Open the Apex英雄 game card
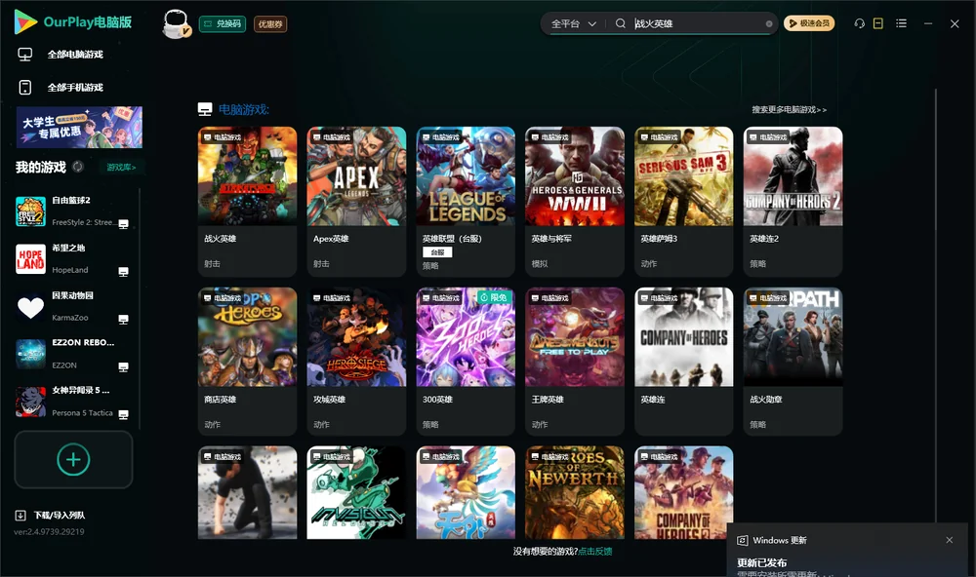 pyautogui.click(x=356, y=202)
